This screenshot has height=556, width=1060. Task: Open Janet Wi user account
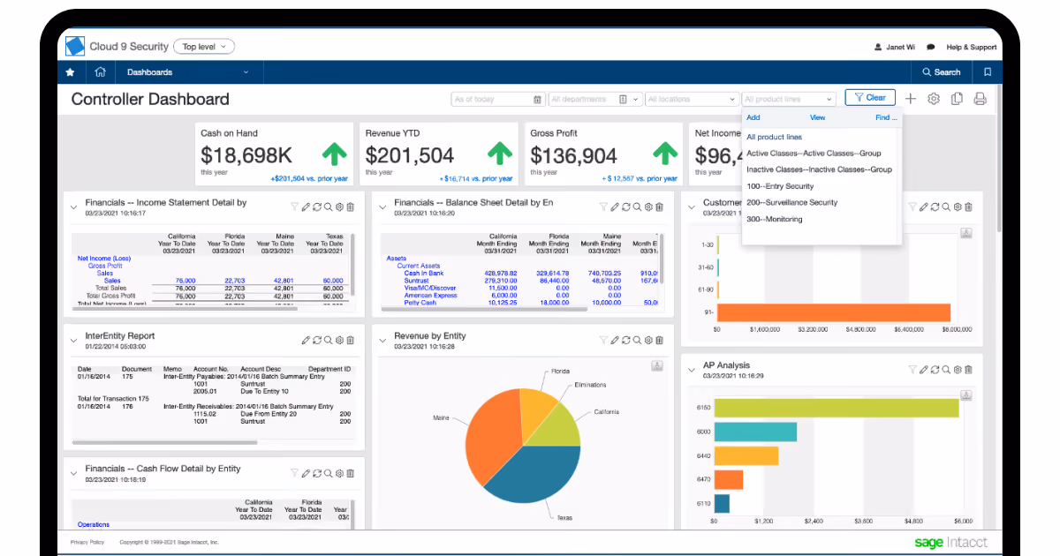pos(894,47)
